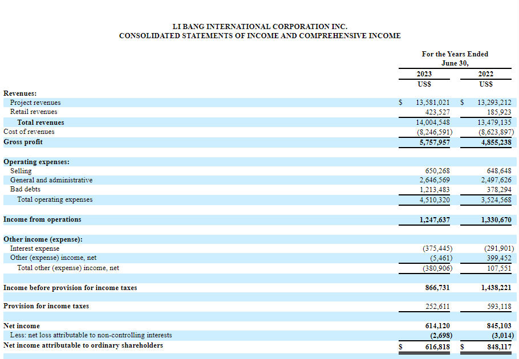Click the 'LI BANG INTERNATIONAL CORPORATION INC.' title

tap(260, 26)
